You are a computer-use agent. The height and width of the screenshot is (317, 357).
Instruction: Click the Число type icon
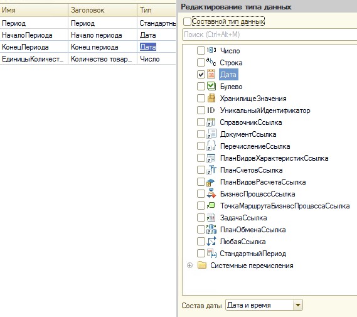[x=211, y=50]
